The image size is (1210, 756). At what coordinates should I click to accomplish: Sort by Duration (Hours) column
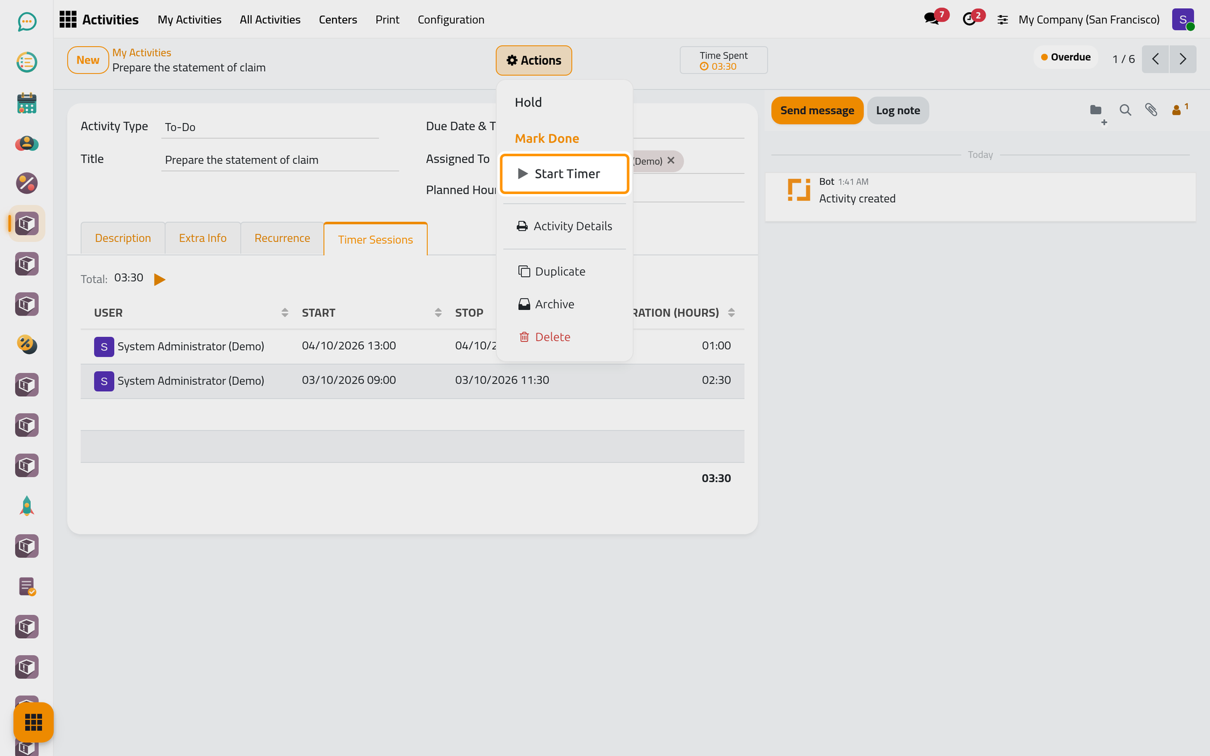[684, 312]
